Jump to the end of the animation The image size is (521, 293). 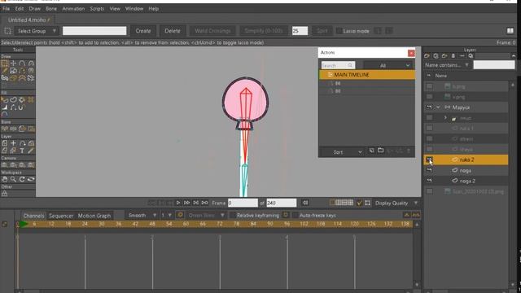click(x=204, y=203)
